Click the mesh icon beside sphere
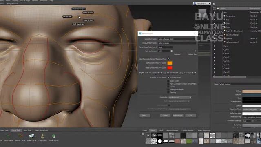The width and height of the screenshot is (261, 147). coord(225,38)
